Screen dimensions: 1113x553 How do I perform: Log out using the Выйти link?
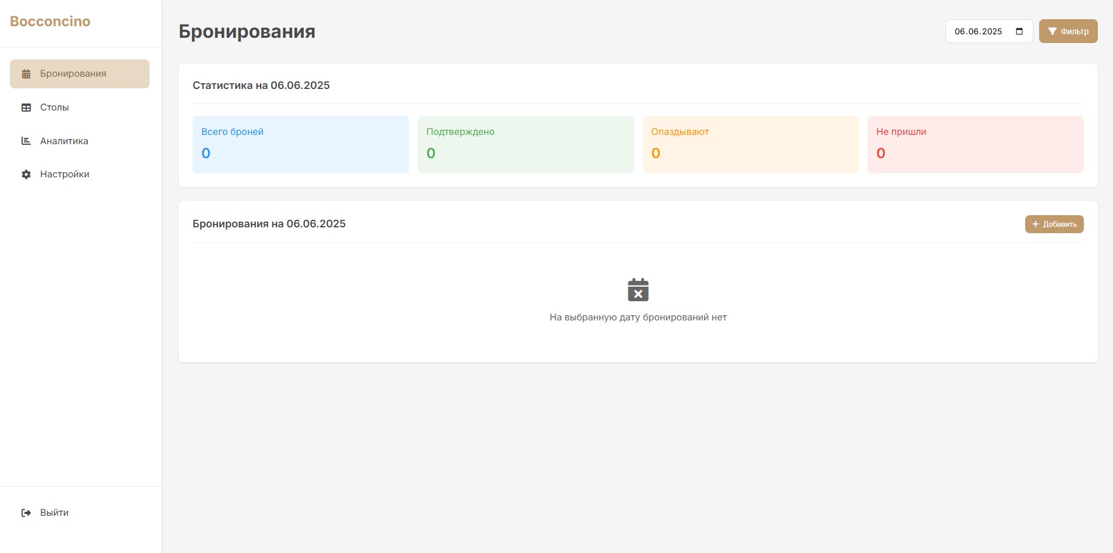click(x=80, y=513)
